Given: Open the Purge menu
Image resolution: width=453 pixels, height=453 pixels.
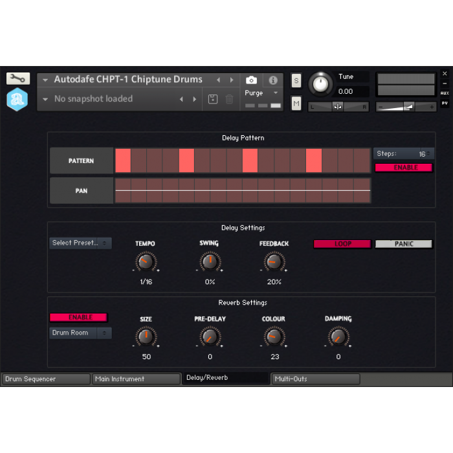Looking at the screenshot, I should (x=261, y=93).
